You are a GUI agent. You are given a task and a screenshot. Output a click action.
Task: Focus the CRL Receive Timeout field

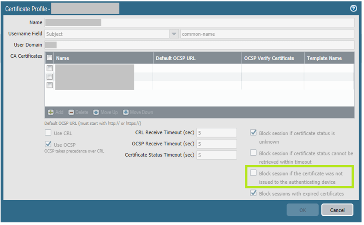[216, 133]
